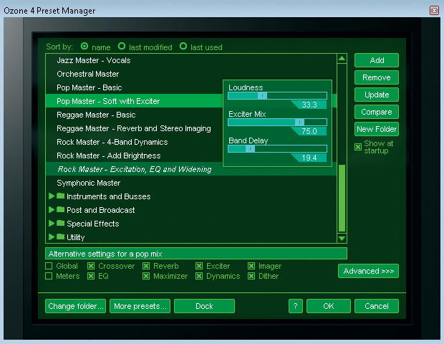
Task: Click the Post and Broadcast folder icon
Action: click(x=60, y=210)
